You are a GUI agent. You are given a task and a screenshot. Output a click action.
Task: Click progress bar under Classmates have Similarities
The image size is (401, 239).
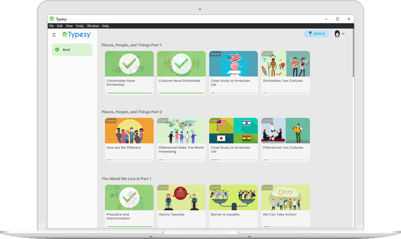129,93
